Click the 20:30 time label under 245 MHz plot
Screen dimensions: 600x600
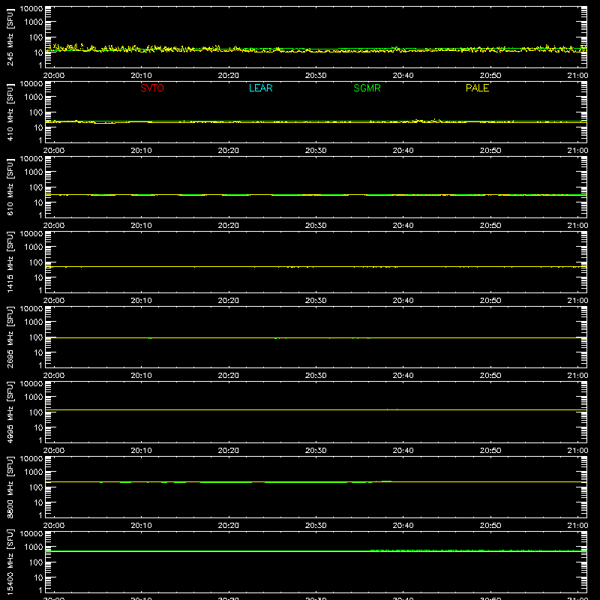coord(316,76)
